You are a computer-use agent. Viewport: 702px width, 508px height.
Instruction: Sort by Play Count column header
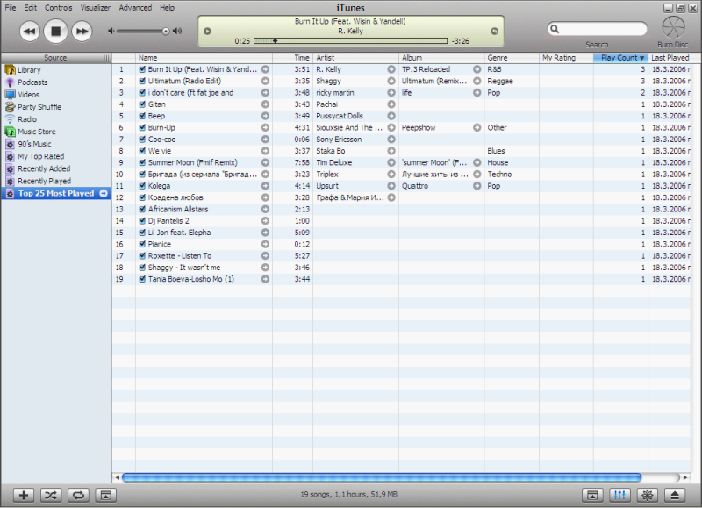click(x=620, y=58)
